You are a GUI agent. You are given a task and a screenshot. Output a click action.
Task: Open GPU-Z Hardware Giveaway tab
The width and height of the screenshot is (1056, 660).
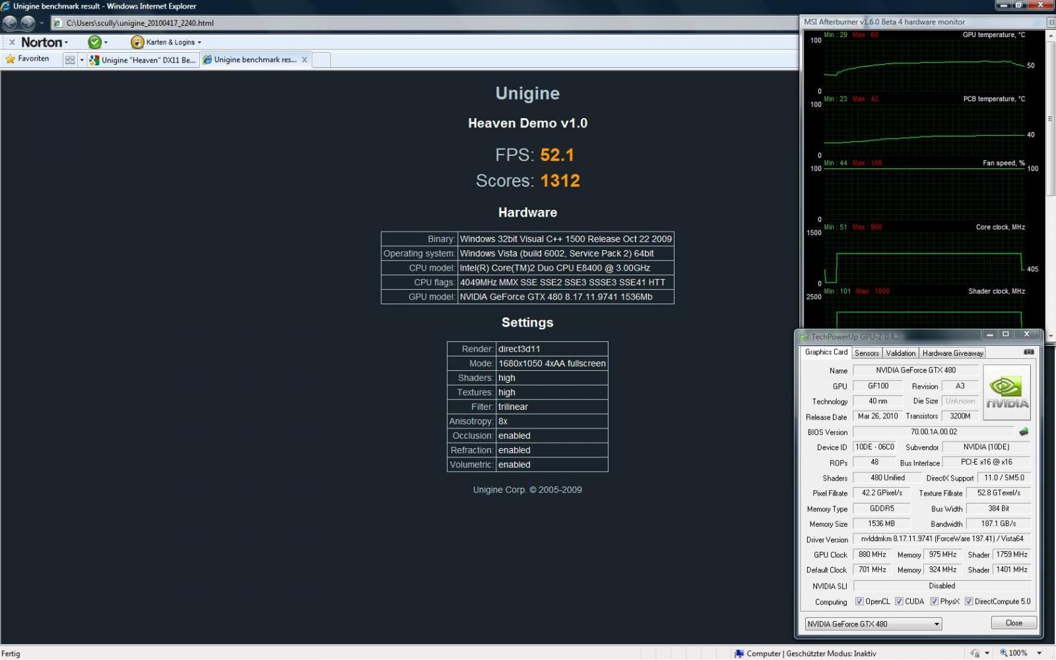click(952, 353)
